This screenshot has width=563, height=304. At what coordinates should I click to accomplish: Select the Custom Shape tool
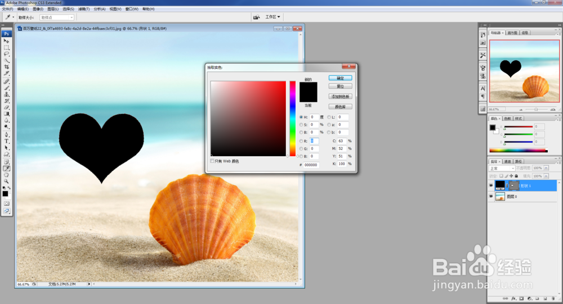(6, 154)
